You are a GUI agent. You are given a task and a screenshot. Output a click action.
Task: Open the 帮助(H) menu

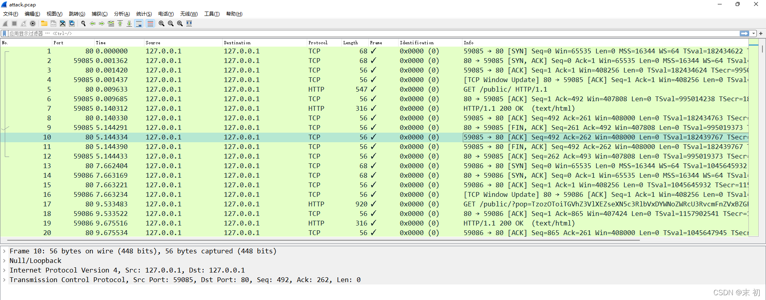pyautogui.click(x=234, y=14)
